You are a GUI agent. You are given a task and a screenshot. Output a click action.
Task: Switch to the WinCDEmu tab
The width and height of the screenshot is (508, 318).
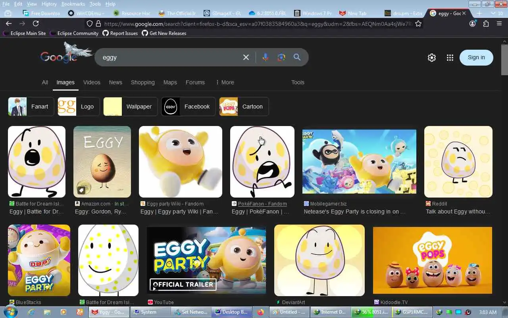tap(86, 13)
